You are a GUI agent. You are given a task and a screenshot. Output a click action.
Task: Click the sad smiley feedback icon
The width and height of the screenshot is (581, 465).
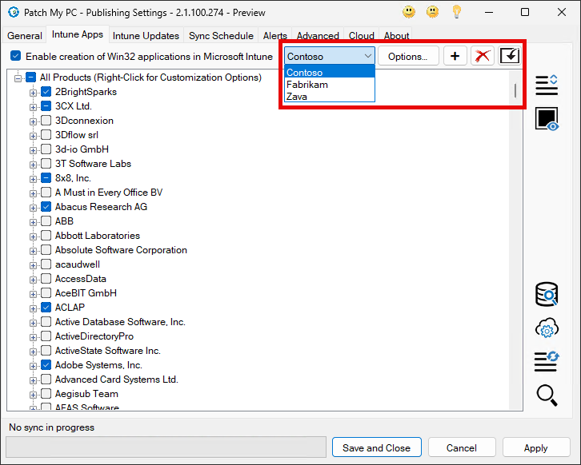click(x=432, y=12)
